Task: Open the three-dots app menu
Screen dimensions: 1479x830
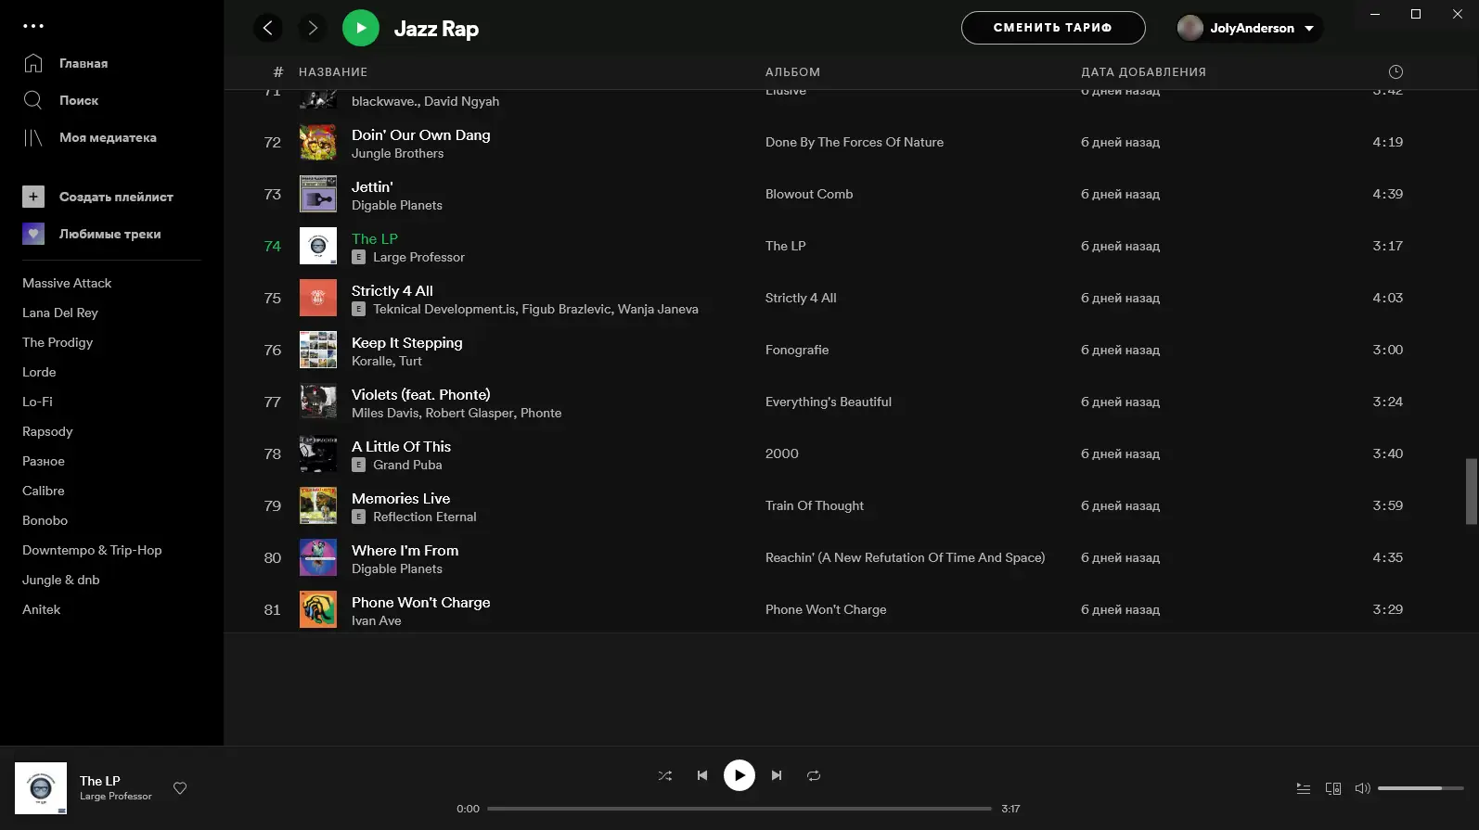Action: (x=33, y=26)
